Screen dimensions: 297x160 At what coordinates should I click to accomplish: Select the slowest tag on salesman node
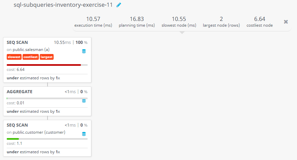click(14, 57)
